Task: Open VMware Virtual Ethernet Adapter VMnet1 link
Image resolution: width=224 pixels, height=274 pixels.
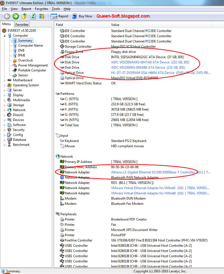Action: 160,188
